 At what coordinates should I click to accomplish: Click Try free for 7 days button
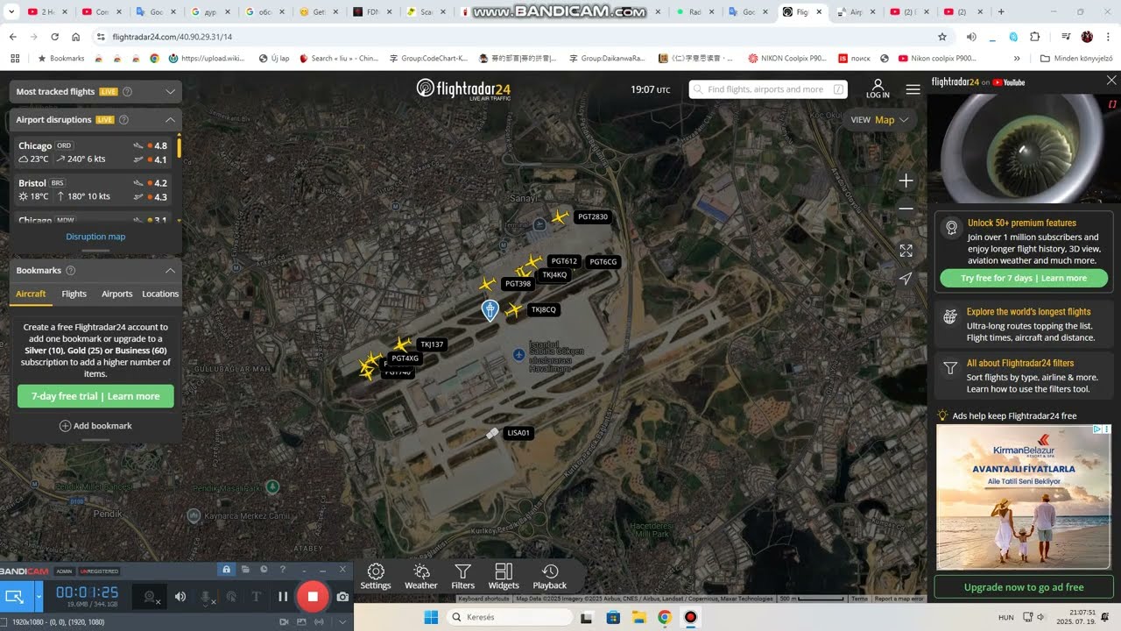tap(1024, 278)
